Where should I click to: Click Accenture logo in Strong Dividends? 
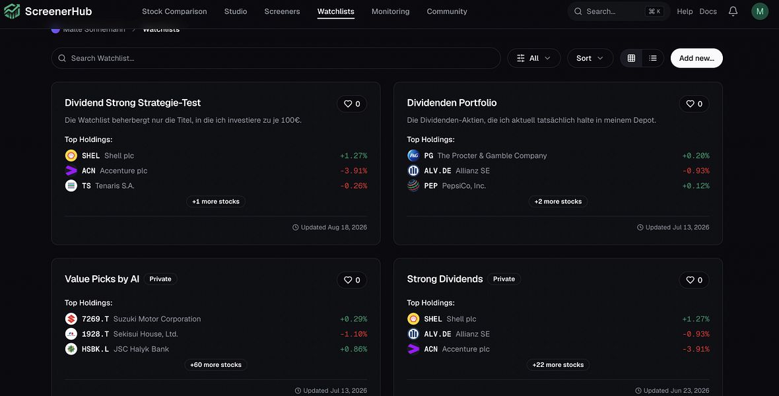tap(413, 348)
